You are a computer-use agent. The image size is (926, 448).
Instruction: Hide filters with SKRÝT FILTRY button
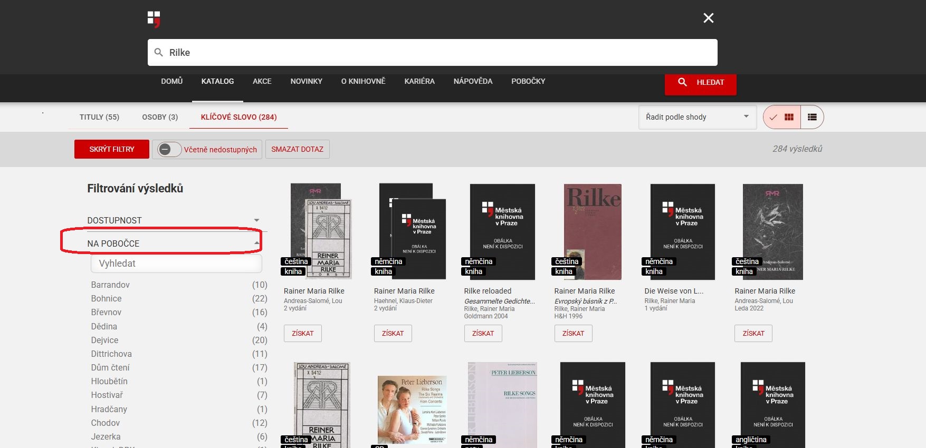(x=112, y=149)
